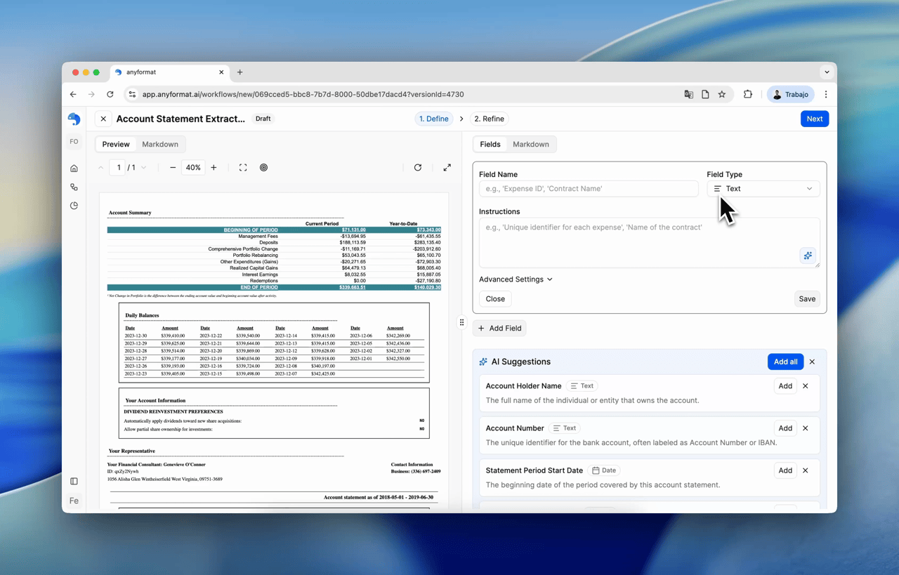Open the workflows icon in left sidebar
Viewport: 899px width, 575px height.
(x=74, y=187)
